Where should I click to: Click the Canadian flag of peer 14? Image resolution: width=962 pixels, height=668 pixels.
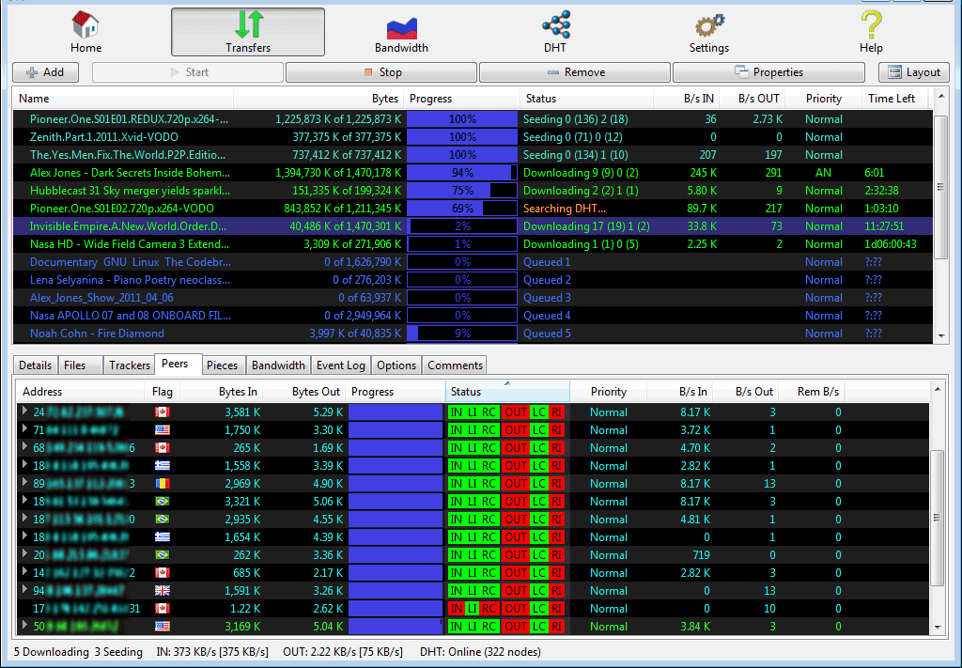point(163,573)
